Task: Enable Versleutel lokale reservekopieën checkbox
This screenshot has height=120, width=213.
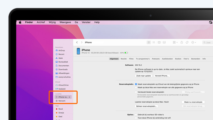Action: click(136, 92)
